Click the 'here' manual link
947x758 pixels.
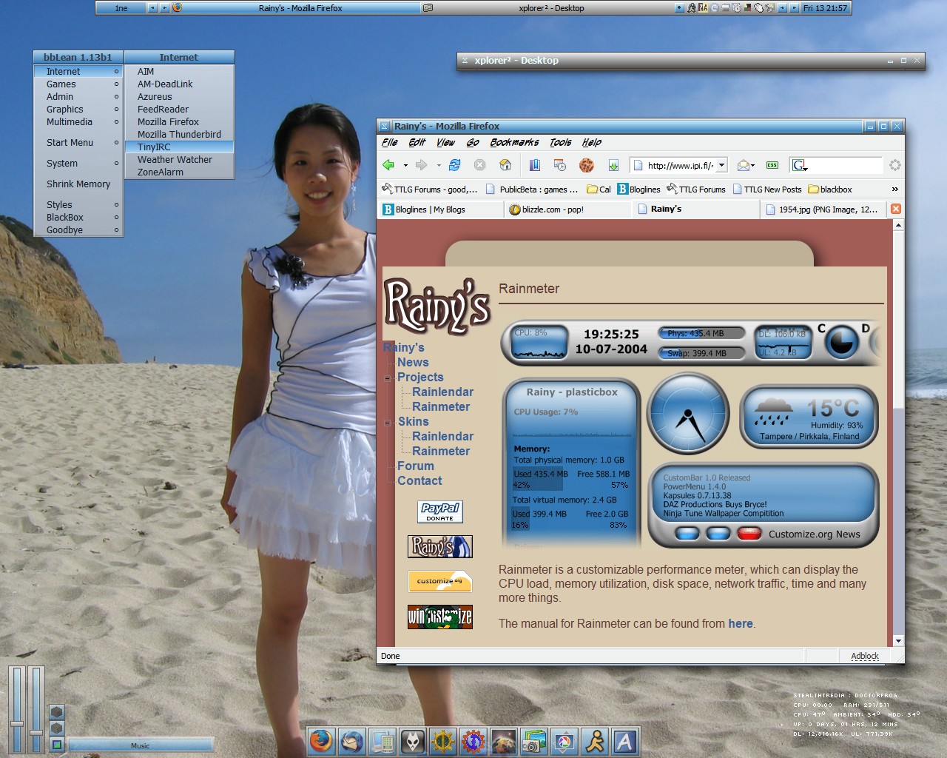point(740,624)
